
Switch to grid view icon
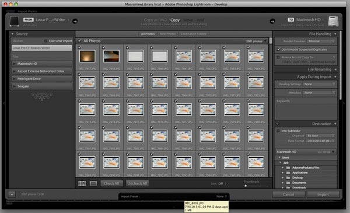coord(82,183)
